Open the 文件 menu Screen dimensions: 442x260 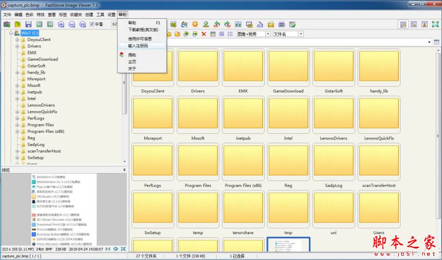(x=7, y=14)
